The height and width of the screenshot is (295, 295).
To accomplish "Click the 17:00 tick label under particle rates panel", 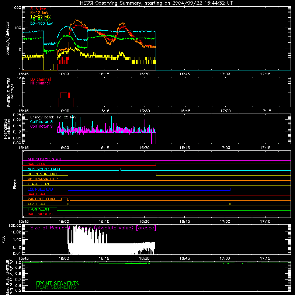I will coord(225,111).
